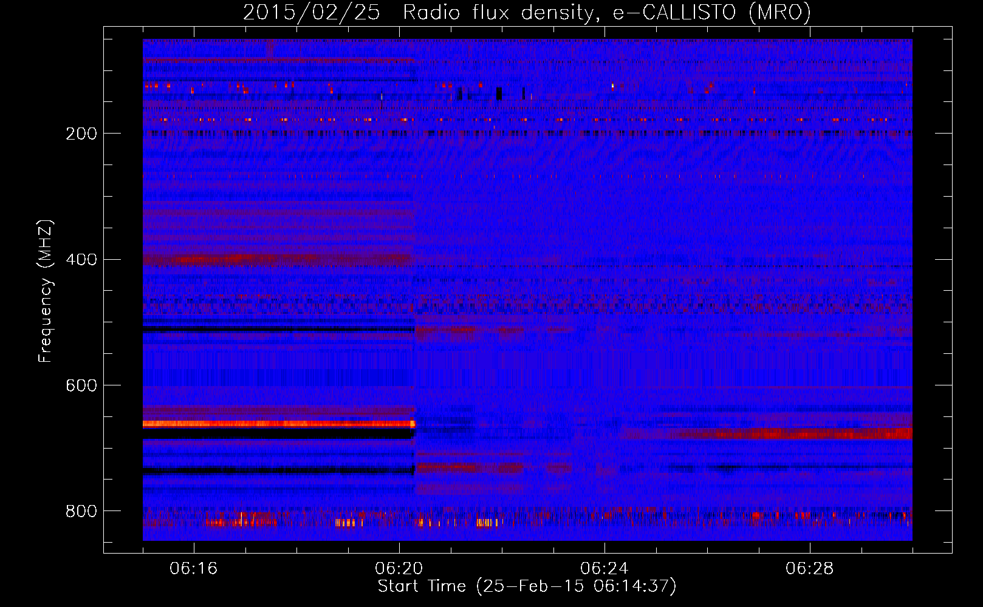Click the 200 frequency tick label
Screen dimensions: 983x607
(81, 134)
